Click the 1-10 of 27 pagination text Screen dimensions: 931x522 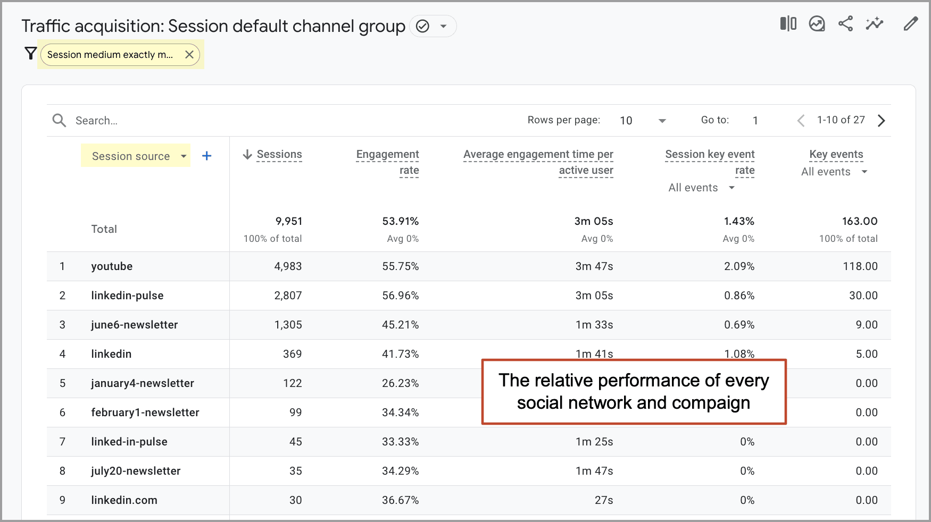point(841,120)
